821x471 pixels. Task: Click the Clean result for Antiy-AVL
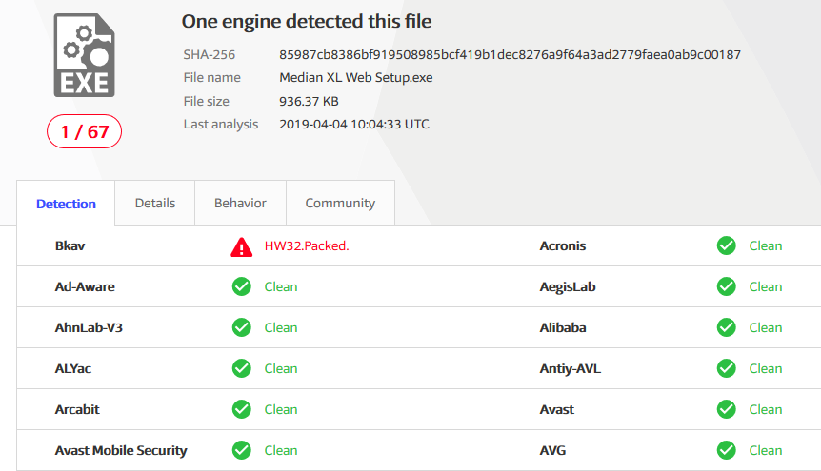coord(766,368)
